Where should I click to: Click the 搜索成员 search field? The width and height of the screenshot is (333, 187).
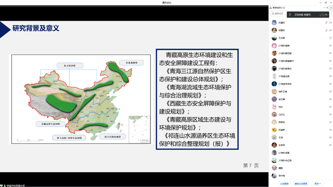279,14
